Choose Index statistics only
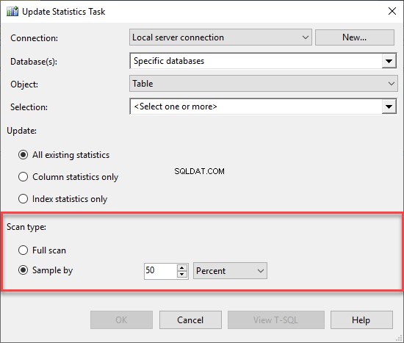This screenshot has width=404, height=343. [x=24, y=199]
